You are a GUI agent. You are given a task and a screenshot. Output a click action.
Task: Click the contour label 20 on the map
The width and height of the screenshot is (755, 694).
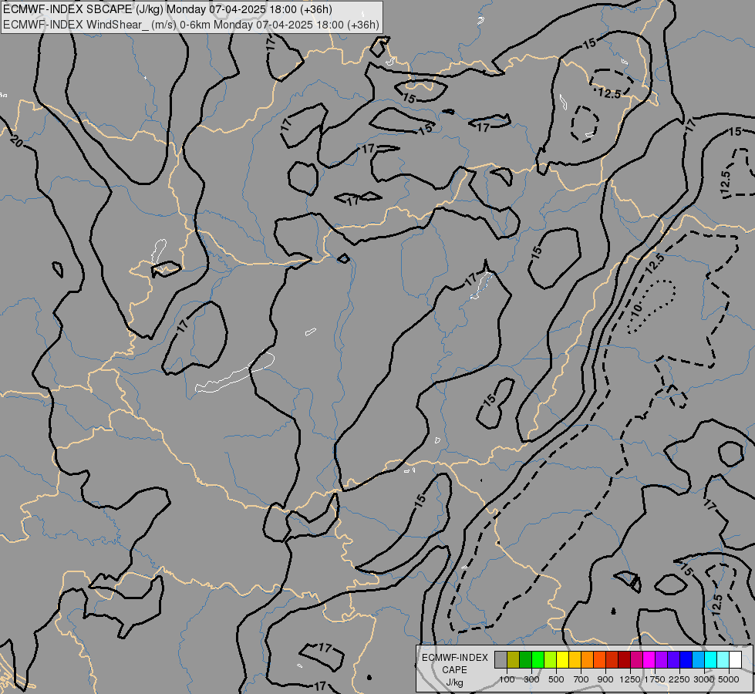point(16,141)
